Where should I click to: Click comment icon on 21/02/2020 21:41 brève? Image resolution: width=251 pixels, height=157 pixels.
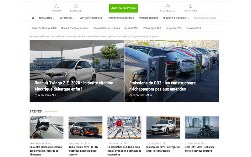point(125,143)
